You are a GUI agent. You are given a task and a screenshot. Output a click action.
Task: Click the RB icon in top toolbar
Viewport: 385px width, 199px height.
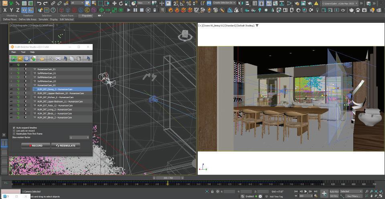pos(209,3)
